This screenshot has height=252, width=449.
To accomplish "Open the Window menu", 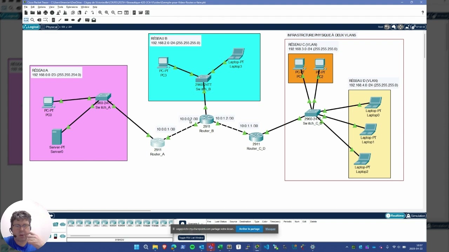I will (x=85, y=7).
